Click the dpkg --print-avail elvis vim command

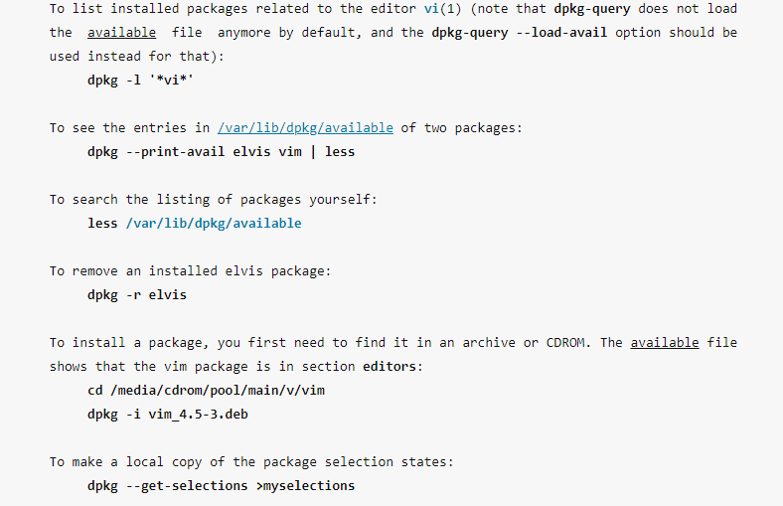[x=221, y=152]
